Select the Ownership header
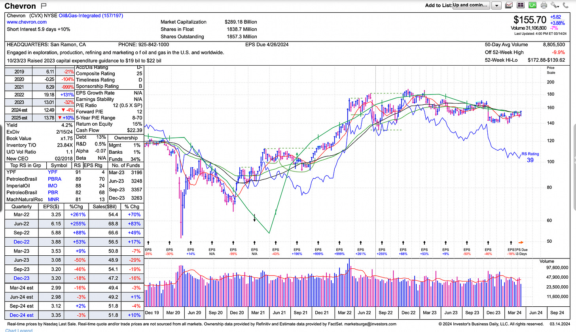Screen dimensions: 576x332 126,138
